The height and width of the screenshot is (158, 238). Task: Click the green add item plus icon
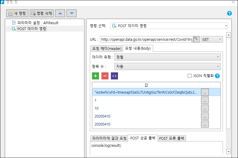pos(95,76)
